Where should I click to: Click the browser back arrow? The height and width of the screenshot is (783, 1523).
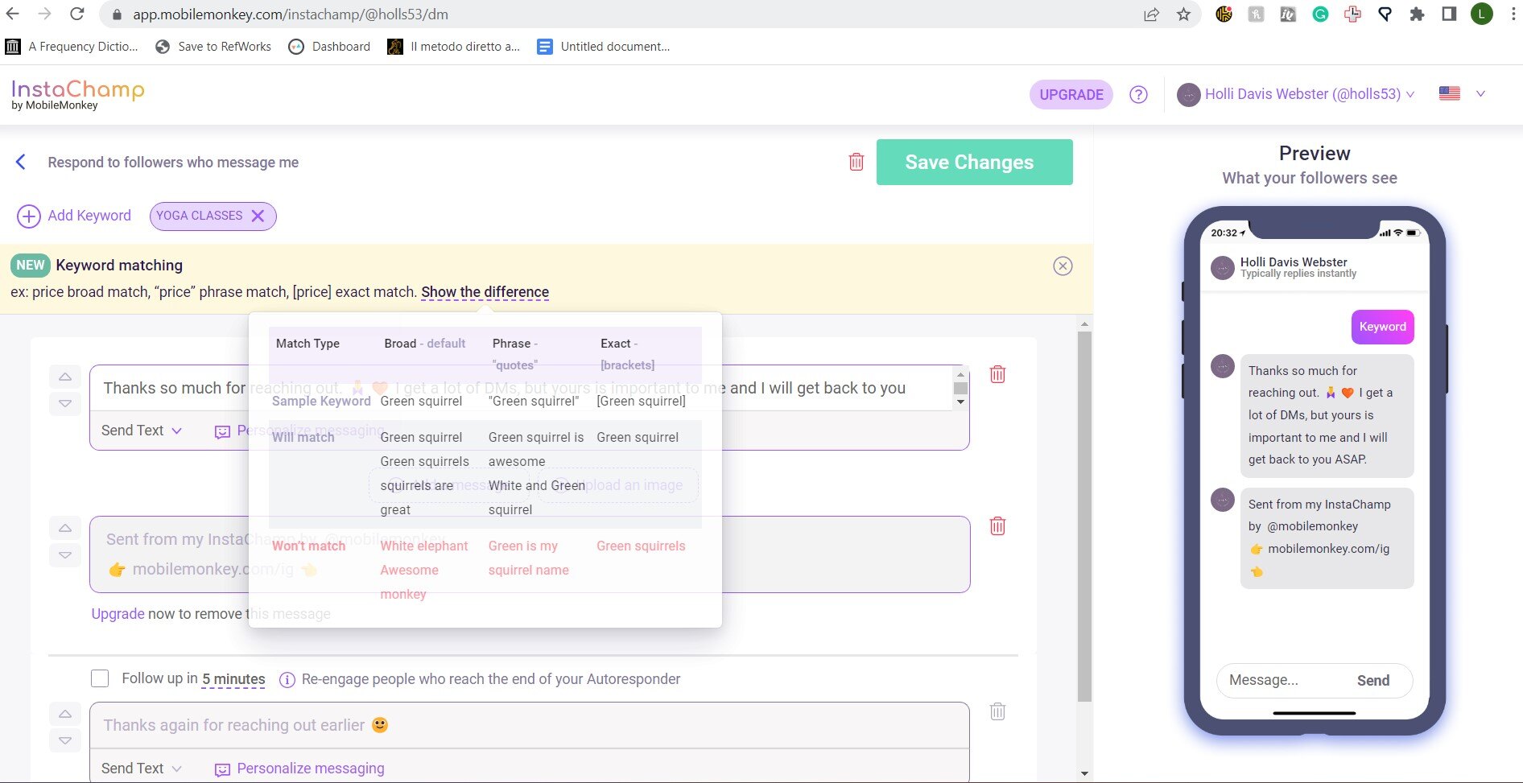click(13, 14)
